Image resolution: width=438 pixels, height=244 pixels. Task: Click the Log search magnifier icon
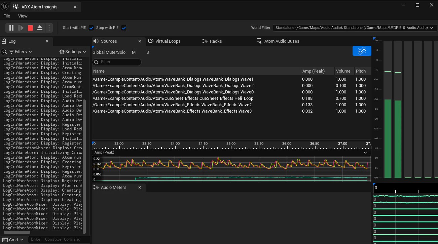click(x=4, y=52)
